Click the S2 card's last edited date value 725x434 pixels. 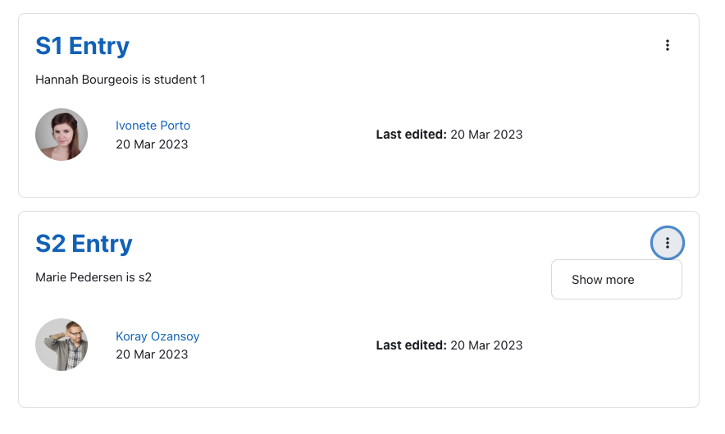pos(486,345)
